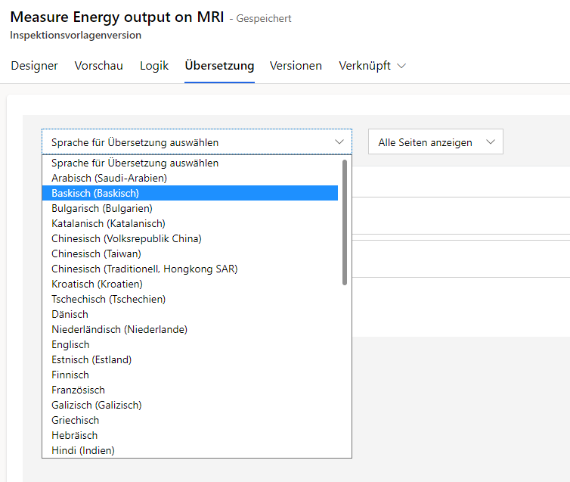Screen dimensions: 570x482
Task: Choose Englisch as translation language
Action: [70, 344]
